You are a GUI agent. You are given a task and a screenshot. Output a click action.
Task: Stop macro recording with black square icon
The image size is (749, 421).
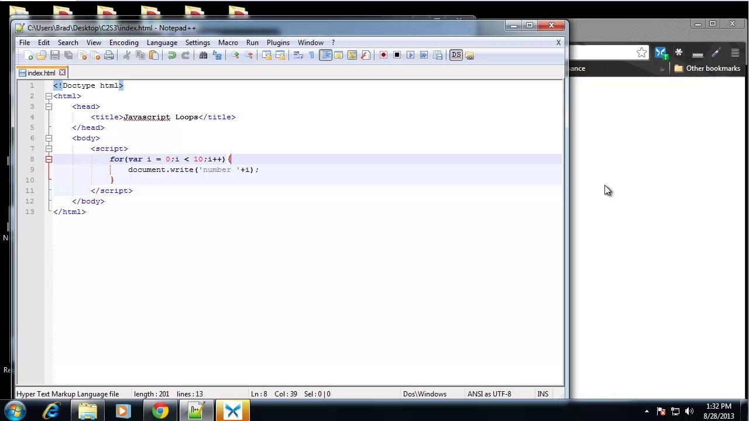click(x=397, y=55)
